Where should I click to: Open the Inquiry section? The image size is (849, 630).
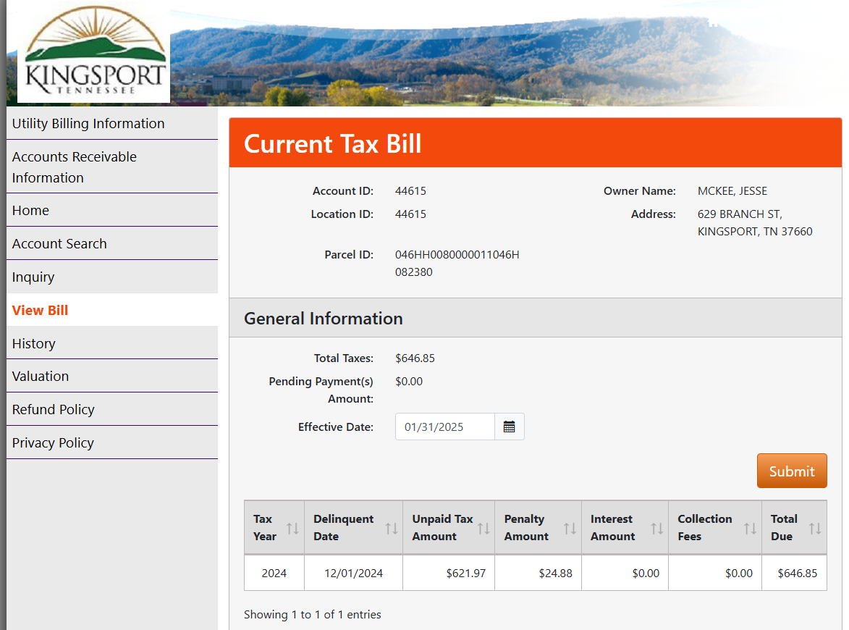tap(33, 277)
